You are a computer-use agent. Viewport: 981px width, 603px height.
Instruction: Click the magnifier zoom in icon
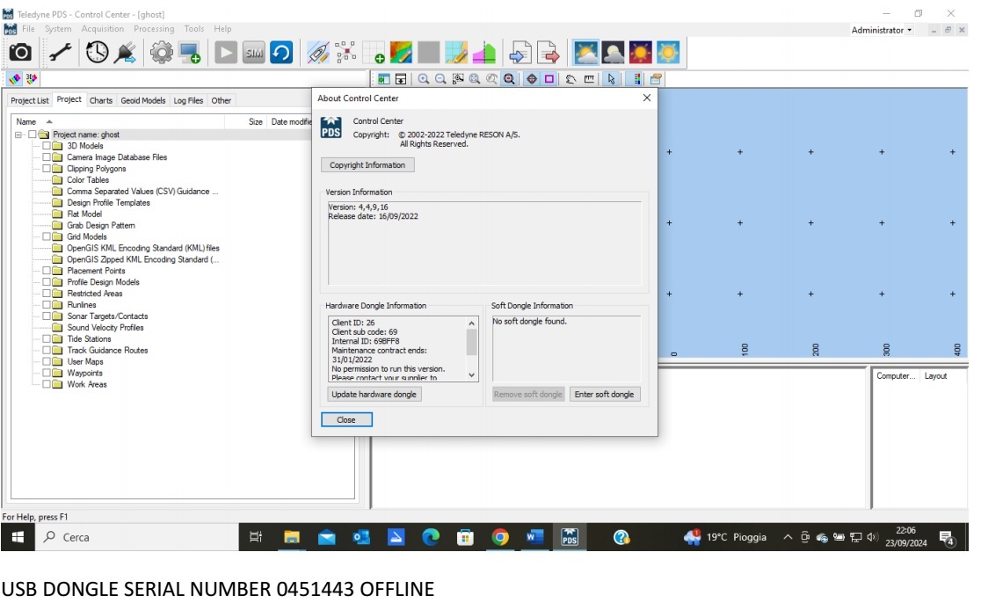[x=423, y=79]
